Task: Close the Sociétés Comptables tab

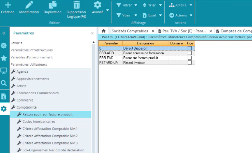Action: 153,31
